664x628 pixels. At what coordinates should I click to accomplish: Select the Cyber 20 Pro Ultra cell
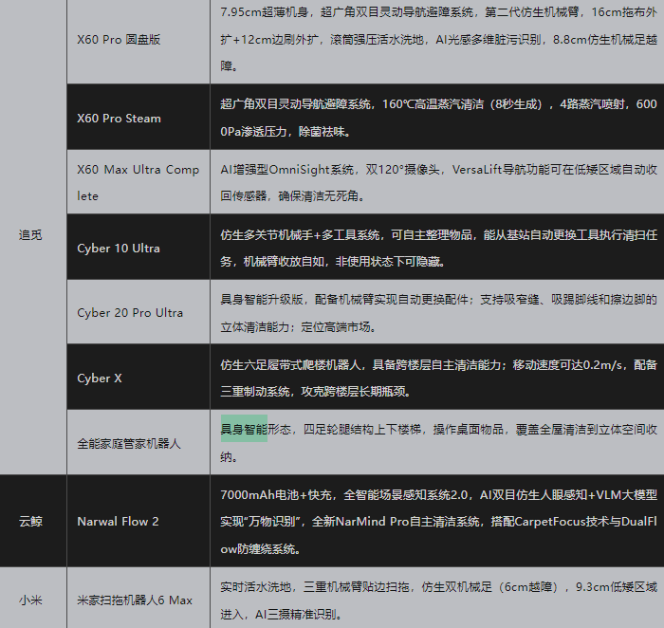(130, 312)
